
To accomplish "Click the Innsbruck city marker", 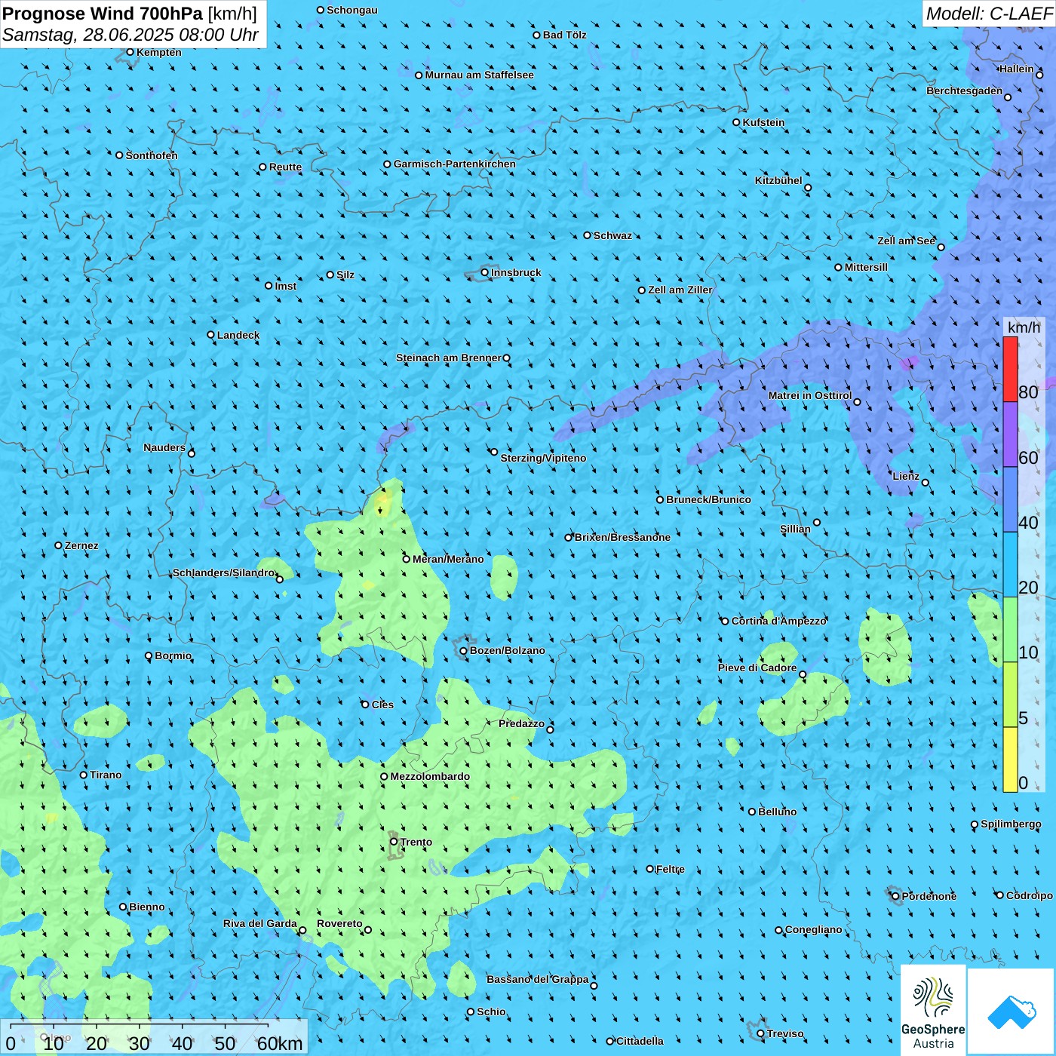I will coord(485,272).
